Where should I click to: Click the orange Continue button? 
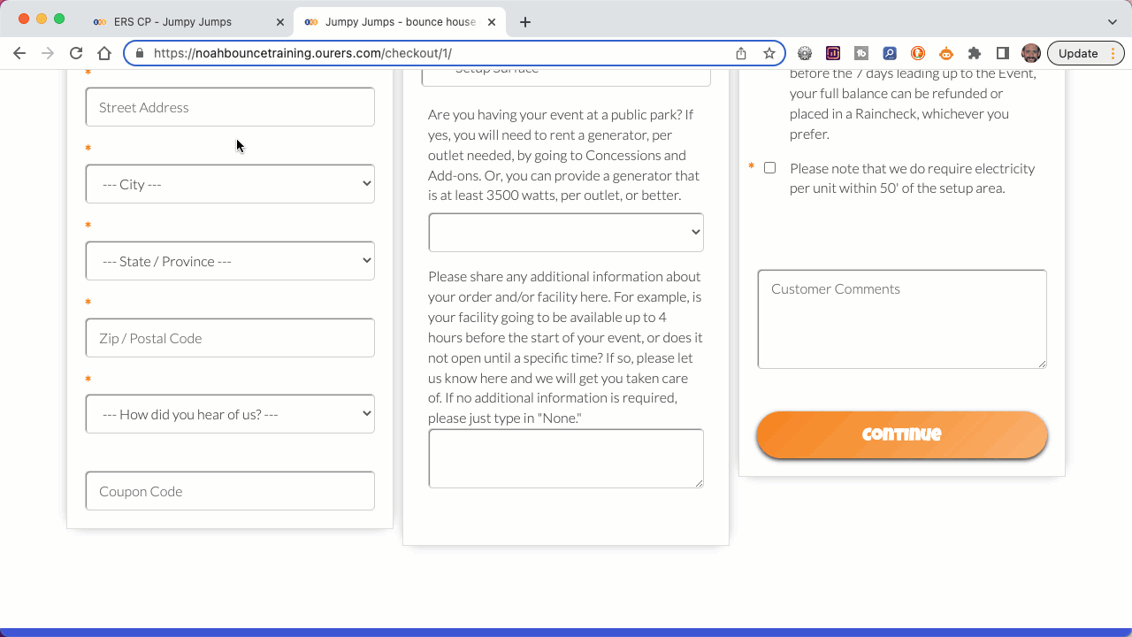click(x=902, y=434)
